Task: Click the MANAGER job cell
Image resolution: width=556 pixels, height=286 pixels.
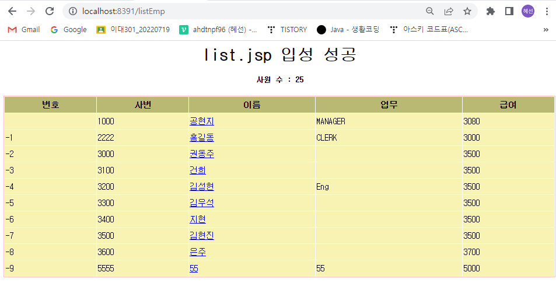Action: tap(389, 121)
